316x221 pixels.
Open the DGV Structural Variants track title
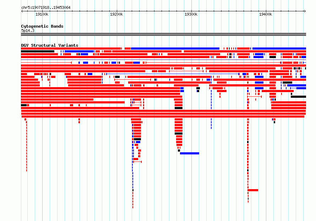click(50, 45)
